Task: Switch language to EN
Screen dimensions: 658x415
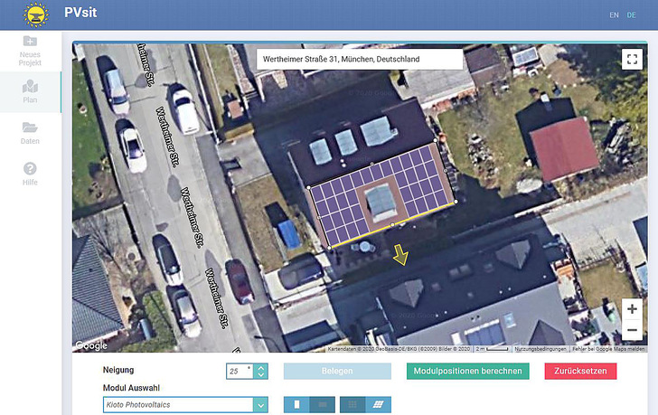Action: pyautogui.click(x=614, y=15)
